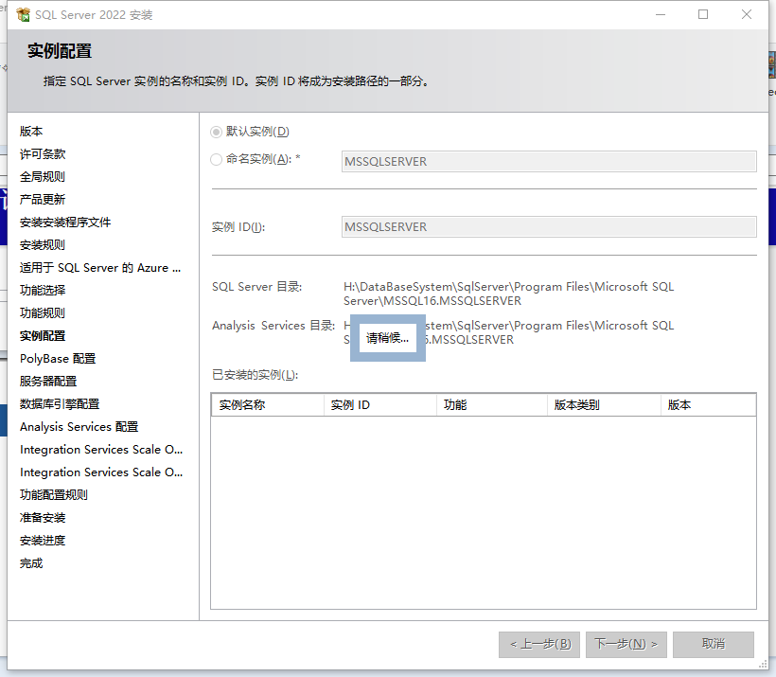776x677 pixels.
Task: Select 适用于 SQL Server 的 Azure step
Action: [x=100, y=268]
